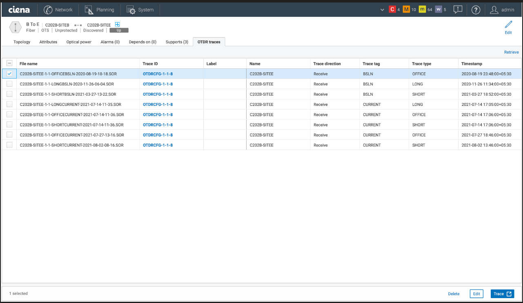This screenshot has height=303, width=523.
Task: Expand the alarm summary chevron dropdown
Action: click(x=382, y=10)
